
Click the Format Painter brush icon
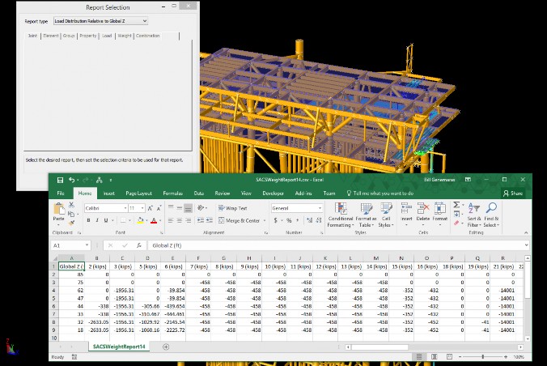point(71,223)
